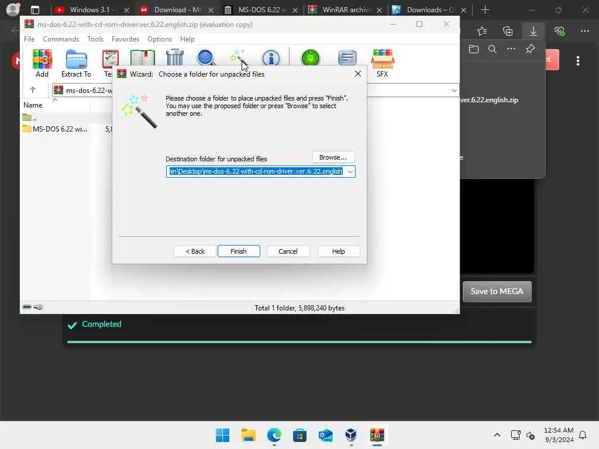Screen dimensions: 599x449
Task: Click the Browse... button
Action: click(333, 157)
